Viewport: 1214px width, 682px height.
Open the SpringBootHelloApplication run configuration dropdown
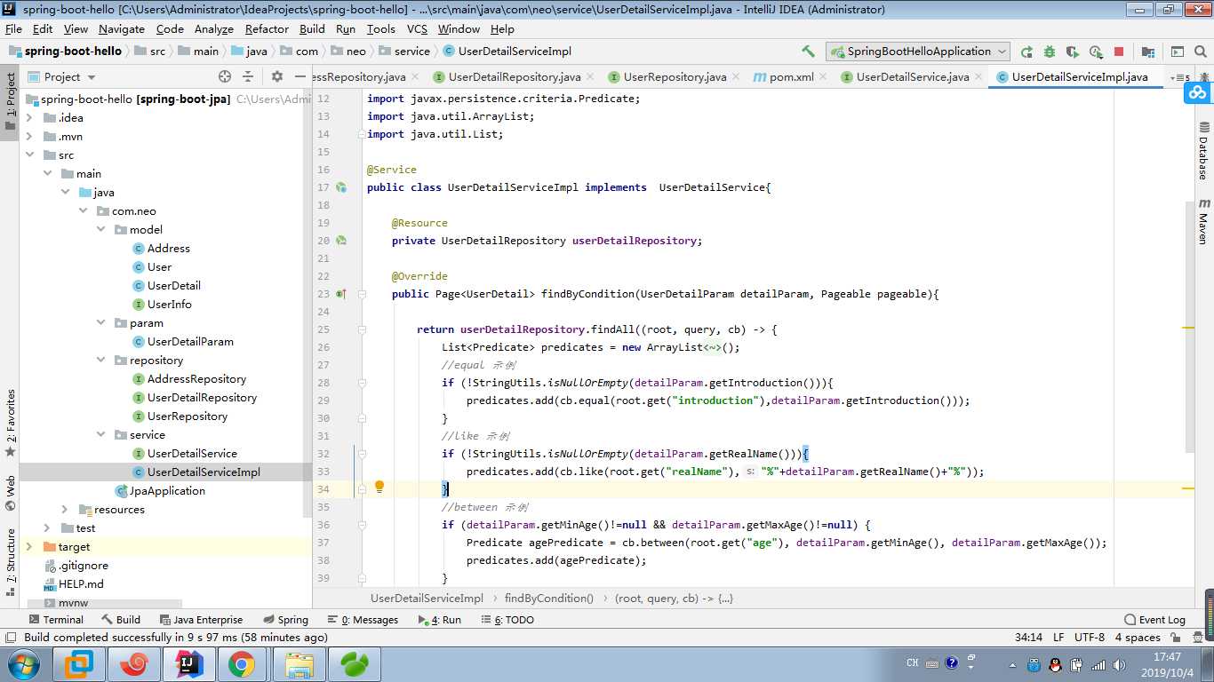918,52
